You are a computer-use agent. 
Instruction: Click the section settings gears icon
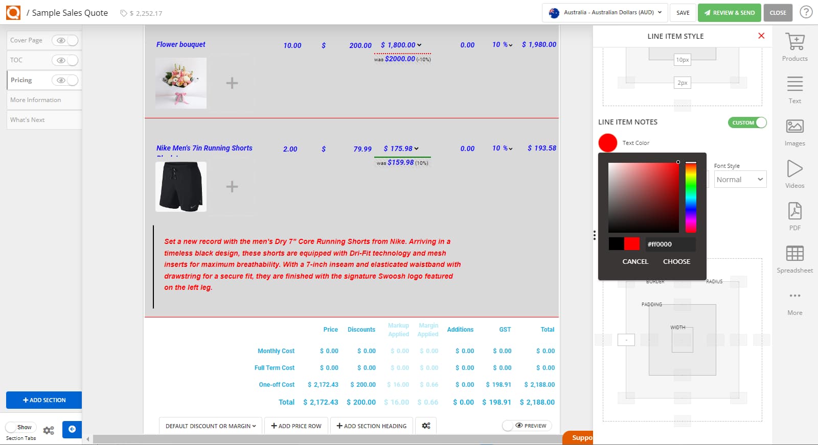point(49,430)
